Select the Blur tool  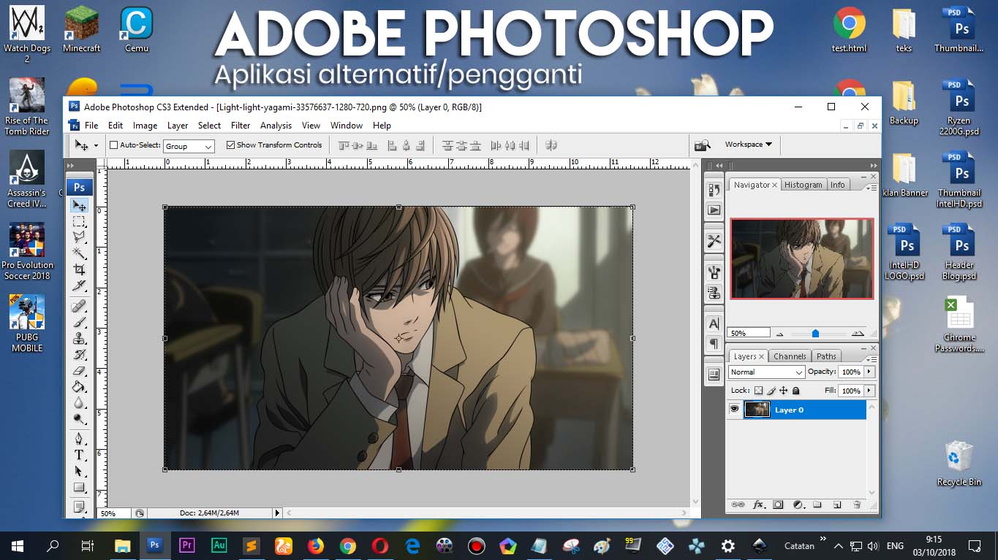(80, 402)
